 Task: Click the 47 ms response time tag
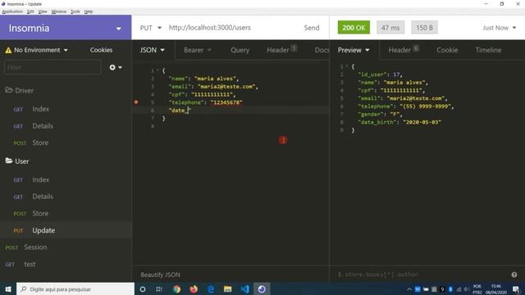[x=390, y=28]
